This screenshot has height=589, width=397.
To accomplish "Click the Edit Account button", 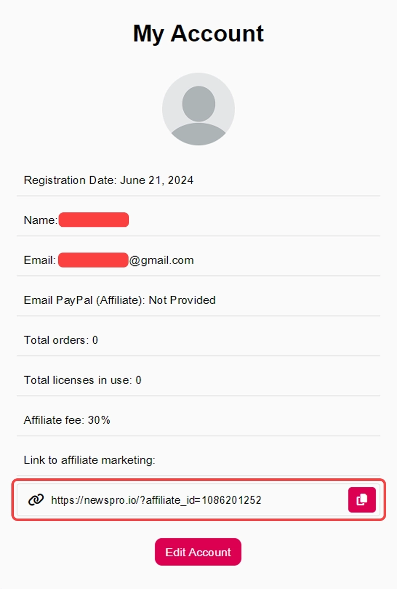I will coord(198,552).
